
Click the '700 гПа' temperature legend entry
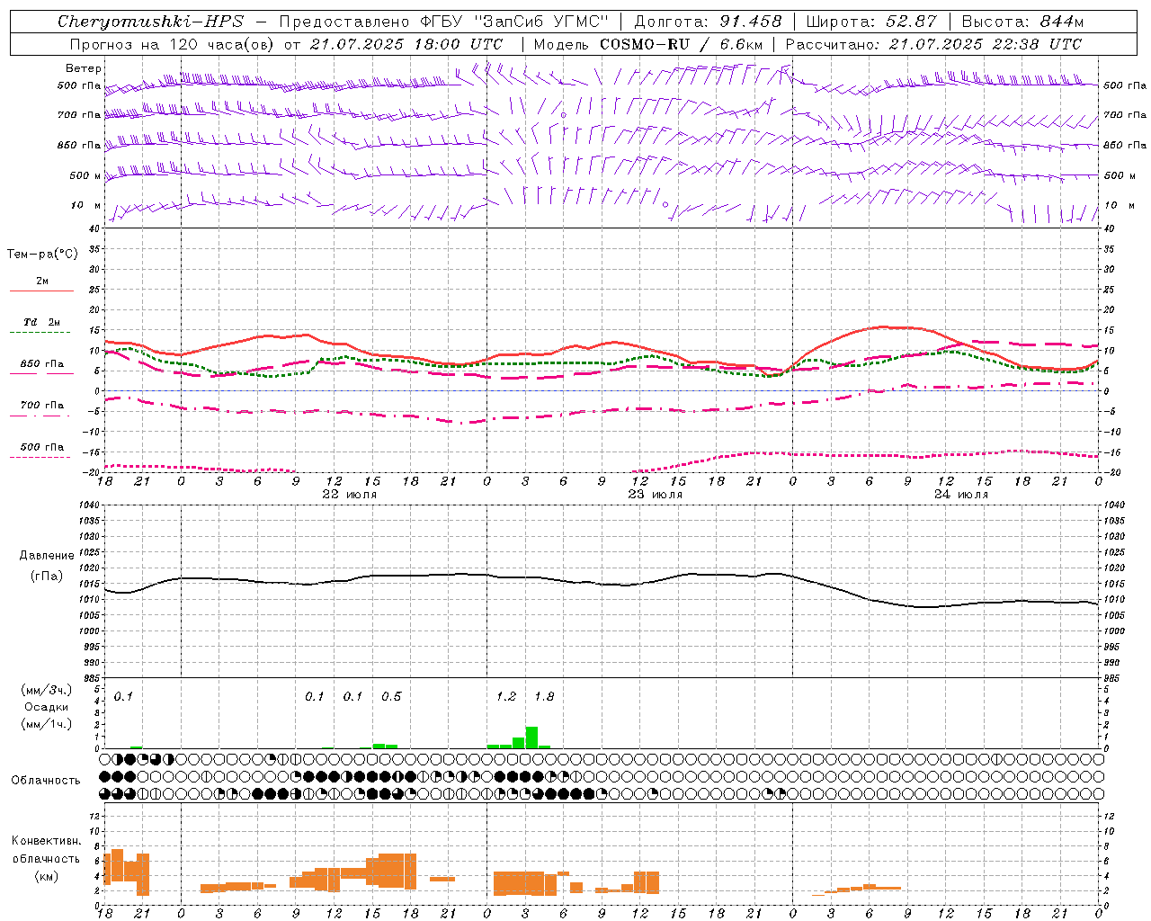tap(42, 406)
